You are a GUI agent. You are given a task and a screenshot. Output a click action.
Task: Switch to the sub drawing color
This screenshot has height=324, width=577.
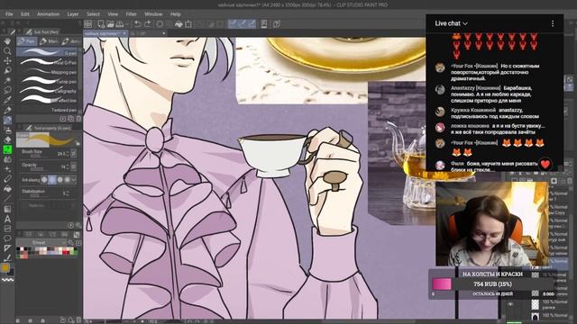(12, 272)
